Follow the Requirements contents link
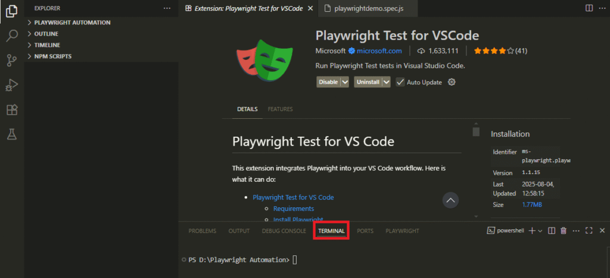 294,208
